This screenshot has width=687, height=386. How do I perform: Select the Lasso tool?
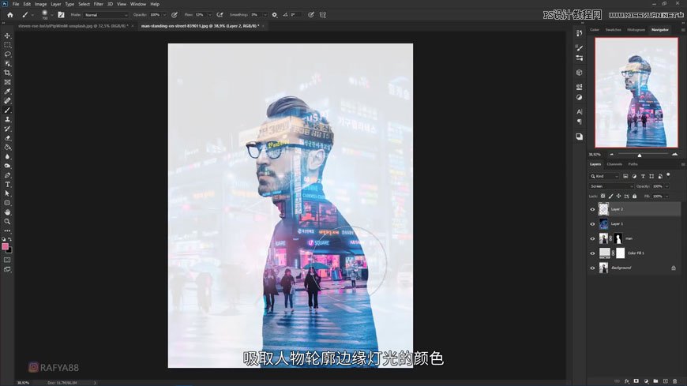click(7, 54)
